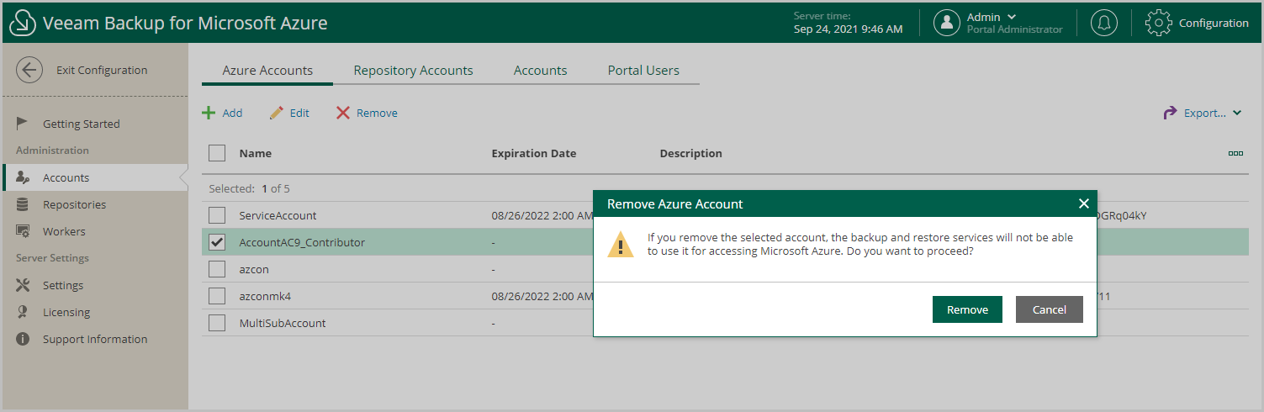This screenshot has height=412, width=1264.
Task: Close the Remove Azure Account dialog
Action: [x=1083, y=203]
